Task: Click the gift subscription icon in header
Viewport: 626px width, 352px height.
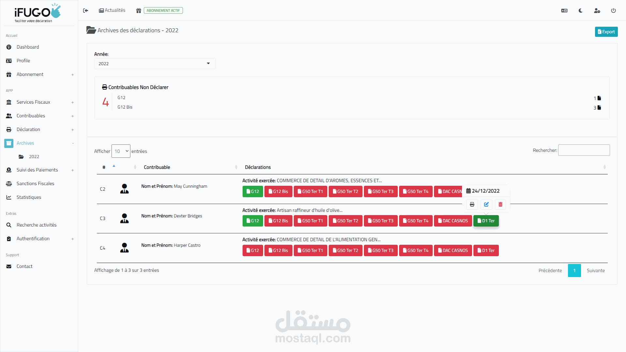Action: [x=139, y=10]
